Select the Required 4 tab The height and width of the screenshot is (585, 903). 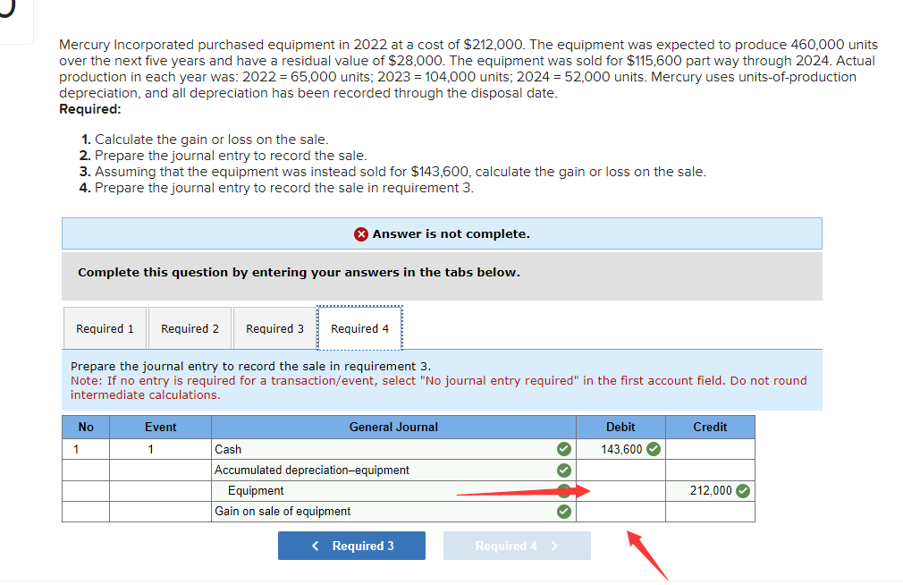coord(359,328)
